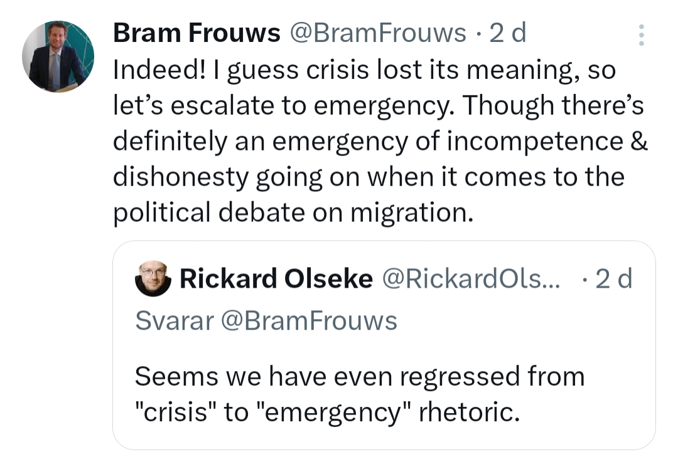678x462 pixels.
Task: Click the "let's escalate to emergency" text line
Action: pos(379,106)
